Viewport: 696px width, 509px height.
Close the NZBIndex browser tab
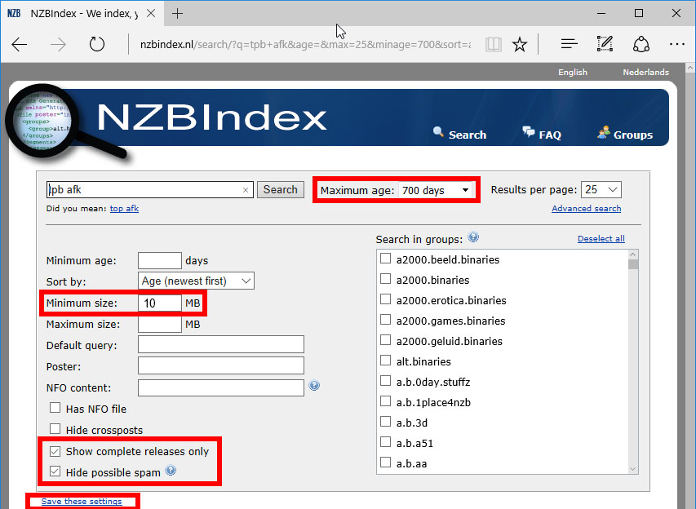[151, 13]
